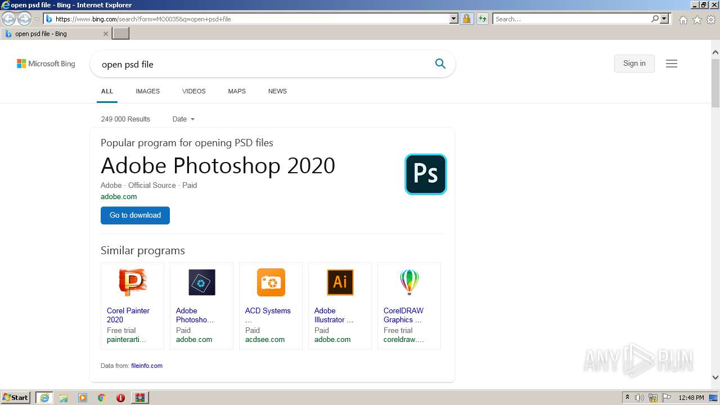Viewport: 720px width, 405px height.
Task: Open the File Explorer taskbar icon
Action: 64,398
